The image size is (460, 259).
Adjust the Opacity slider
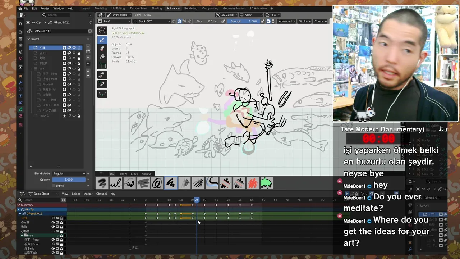[69, 180]
